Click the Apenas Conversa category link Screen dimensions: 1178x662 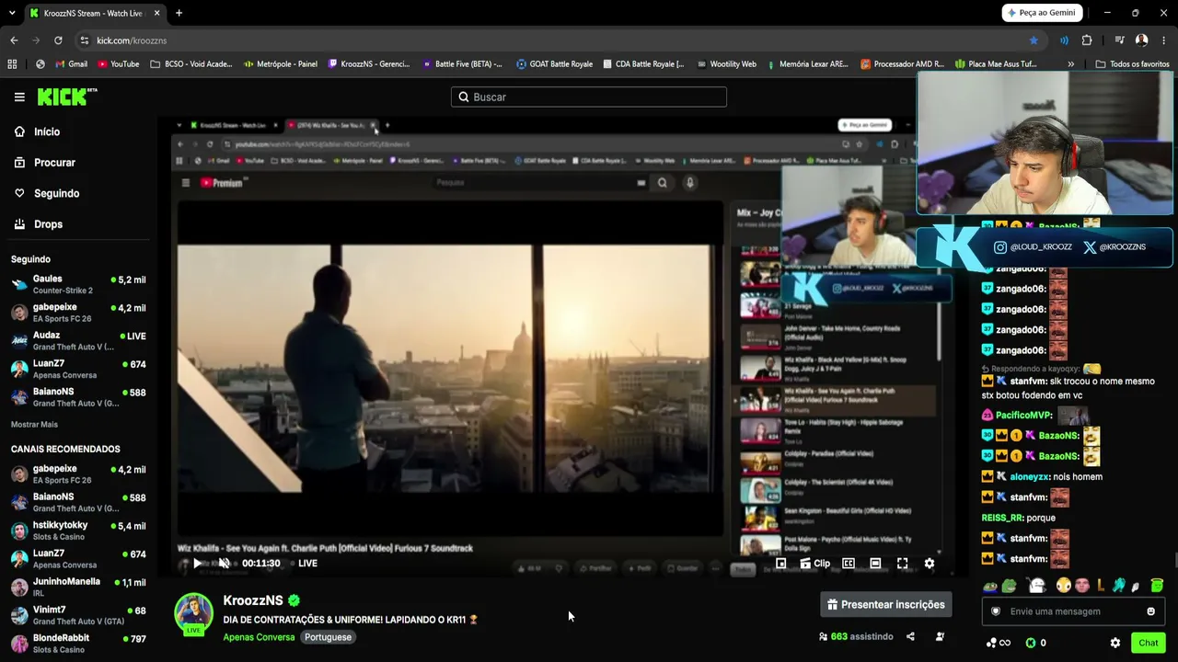click(259, 637)
